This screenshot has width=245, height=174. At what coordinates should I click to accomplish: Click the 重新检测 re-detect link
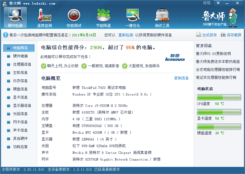point(126,35)
